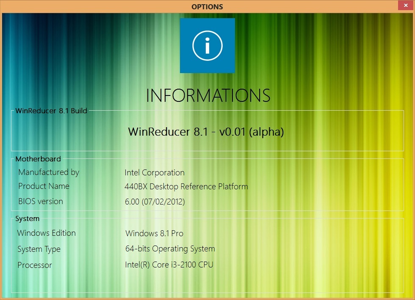This screenshot has width=415, height=300.
Task: Click '440BX Desktop Reference Platform' value
Action: point(186,187)
